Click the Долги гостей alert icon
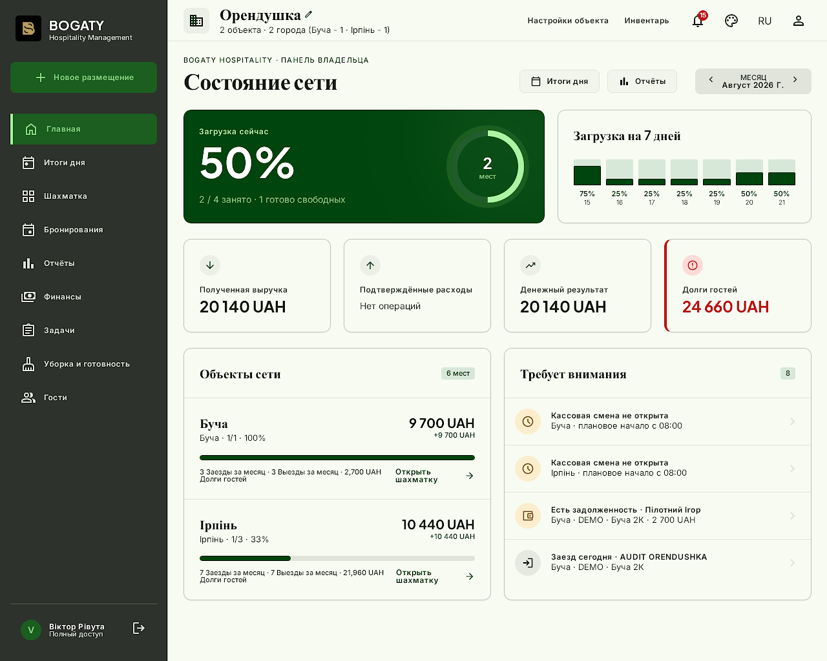Viewport: 827px width, 661px height. pos(693,265)
